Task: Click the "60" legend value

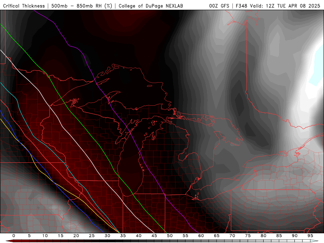Action: (x=201, y=236)
